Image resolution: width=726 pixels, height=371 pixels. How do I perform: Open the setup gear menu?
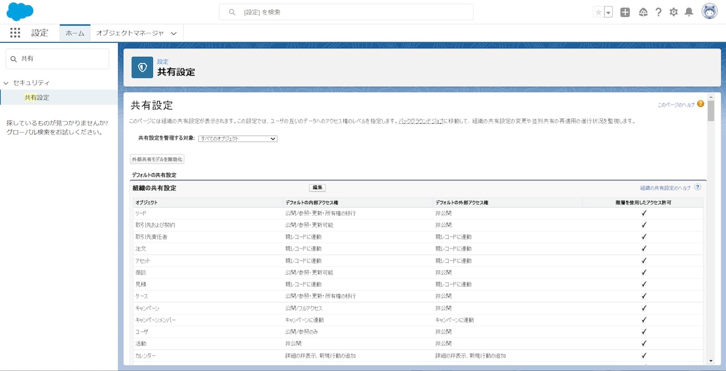(674, 12)
